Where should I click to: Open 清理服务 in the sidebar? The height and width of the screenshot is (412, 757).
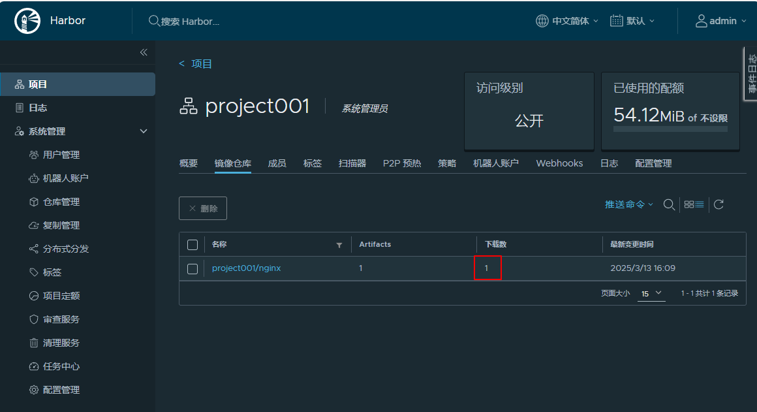click(x=61, y=343)
